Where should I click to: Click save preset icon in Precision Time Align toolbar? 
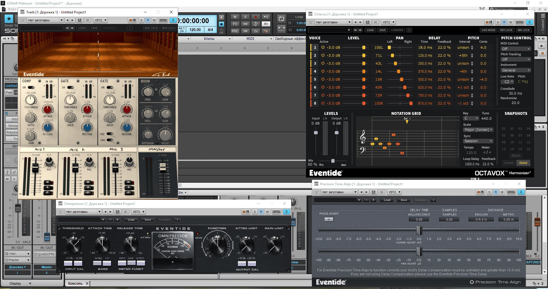coord(374,192)
